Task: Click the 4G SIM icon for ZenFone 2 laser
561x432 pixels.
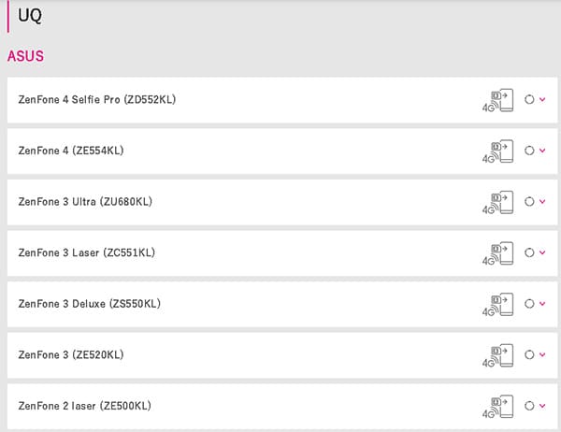Action: coord(497,407)
